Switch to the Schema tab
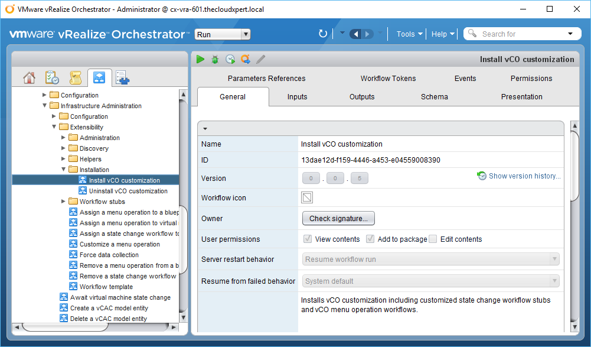591x347 pixels. click(x=434, y=97)
